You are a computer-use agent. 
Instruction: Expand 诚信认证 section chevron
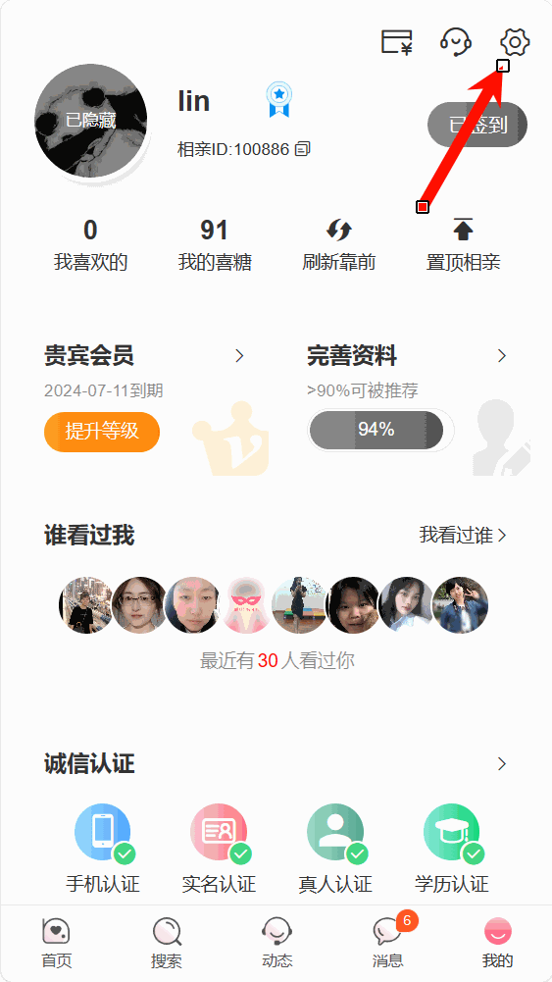(502, 764)
